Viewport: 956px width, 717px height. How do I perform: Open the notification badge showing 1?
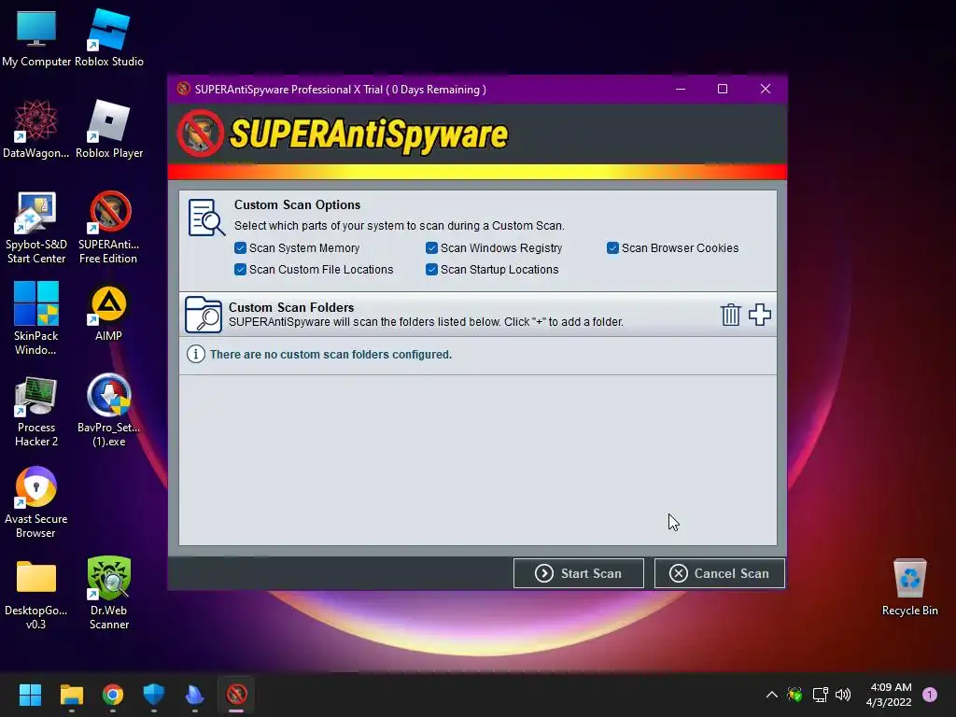(930, 695)
